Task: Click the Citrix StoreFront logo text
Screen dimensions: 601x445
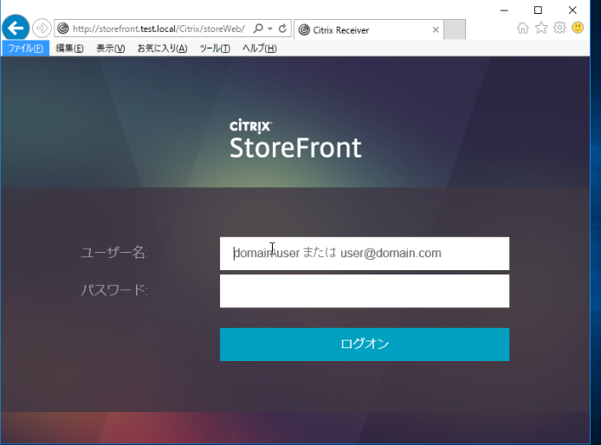Action: (x=295, y=139)
